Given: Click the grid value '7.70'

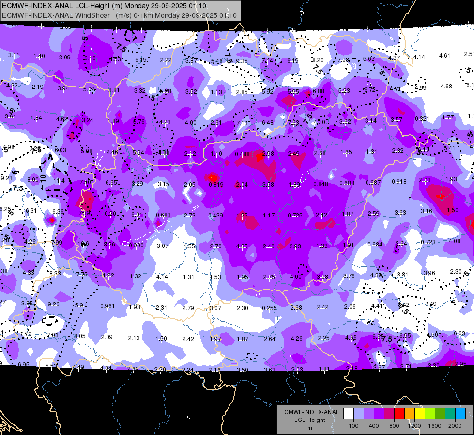Looking at the screenshot, I should [x=26, y=334].
